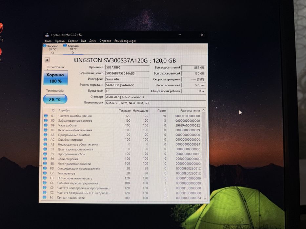Image resolution: width=306 pixels, height=229 pixels.
Task: Select the Частота ошибок чтения attribute text
Action: (75, 116)
